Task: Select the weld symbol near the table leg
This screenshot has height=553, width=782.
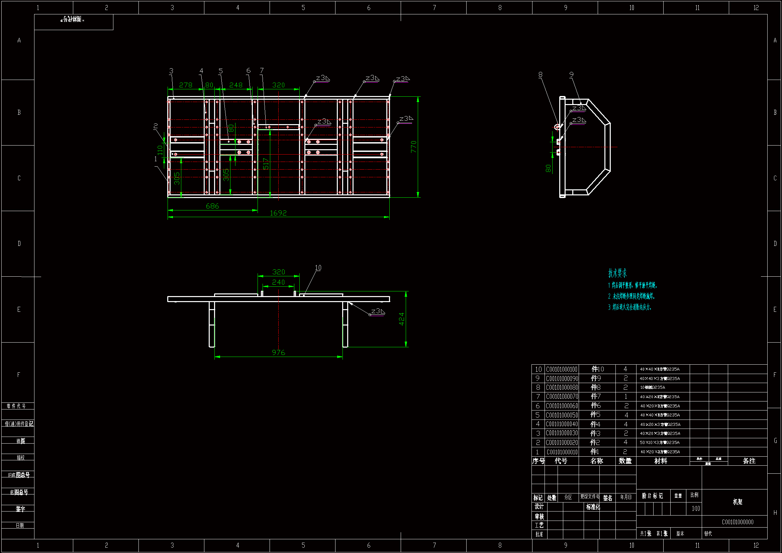Action: [x=378, y=311]
